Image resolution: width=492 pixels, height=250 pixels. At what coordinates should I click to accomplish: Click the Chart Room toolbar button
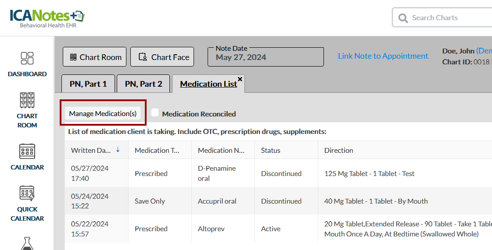pyautogui.click(x=95, y=57)
